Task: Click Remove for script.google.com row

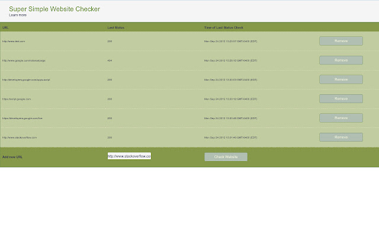Action: tap(341, 99)
